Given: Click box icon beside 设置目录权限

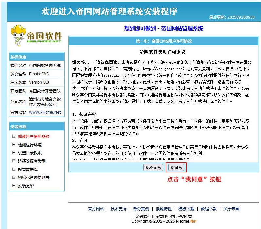Looking at the screenshot, I should pyautogui.click(x=14, y=153).
